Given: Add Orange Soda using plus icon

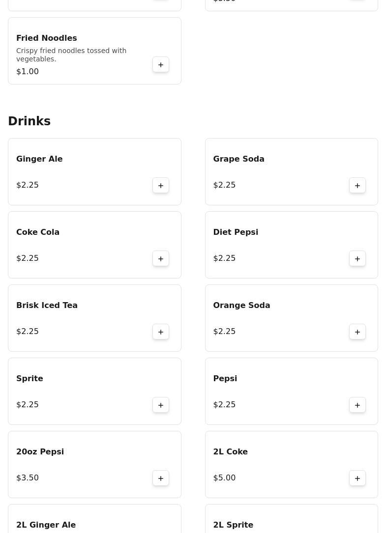Looking at the screenshot, I should pos(357,332).
